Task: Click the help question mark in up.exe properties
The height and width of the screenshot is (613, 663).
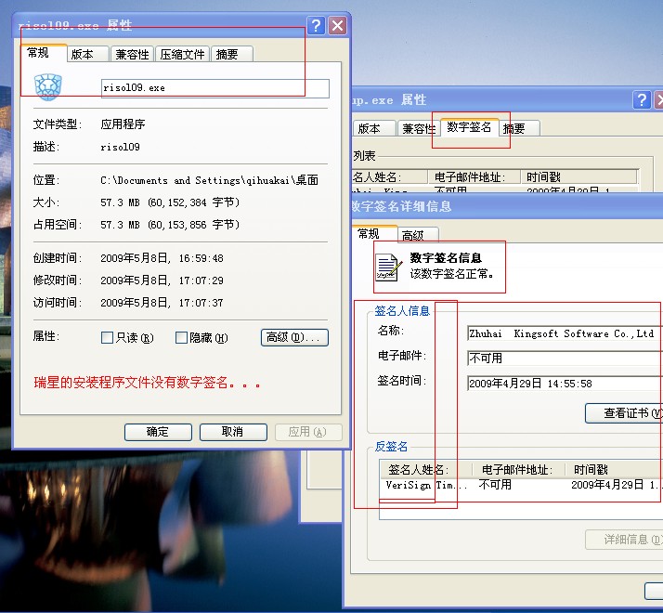Action: pos(642,99)
